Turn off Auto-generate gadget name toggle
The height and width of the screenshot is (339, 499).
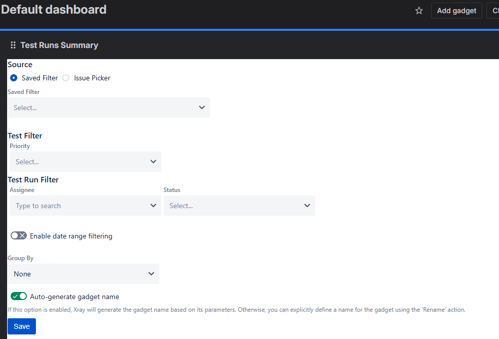(19, 297)
